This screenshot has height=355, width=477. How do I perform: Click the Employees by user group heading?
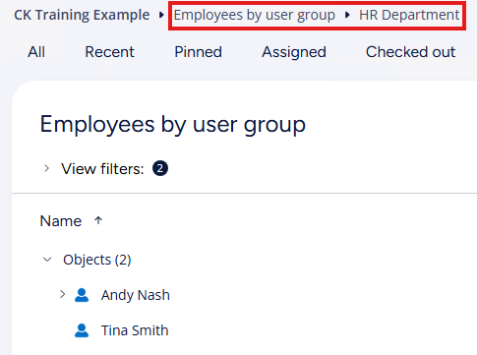173,125
